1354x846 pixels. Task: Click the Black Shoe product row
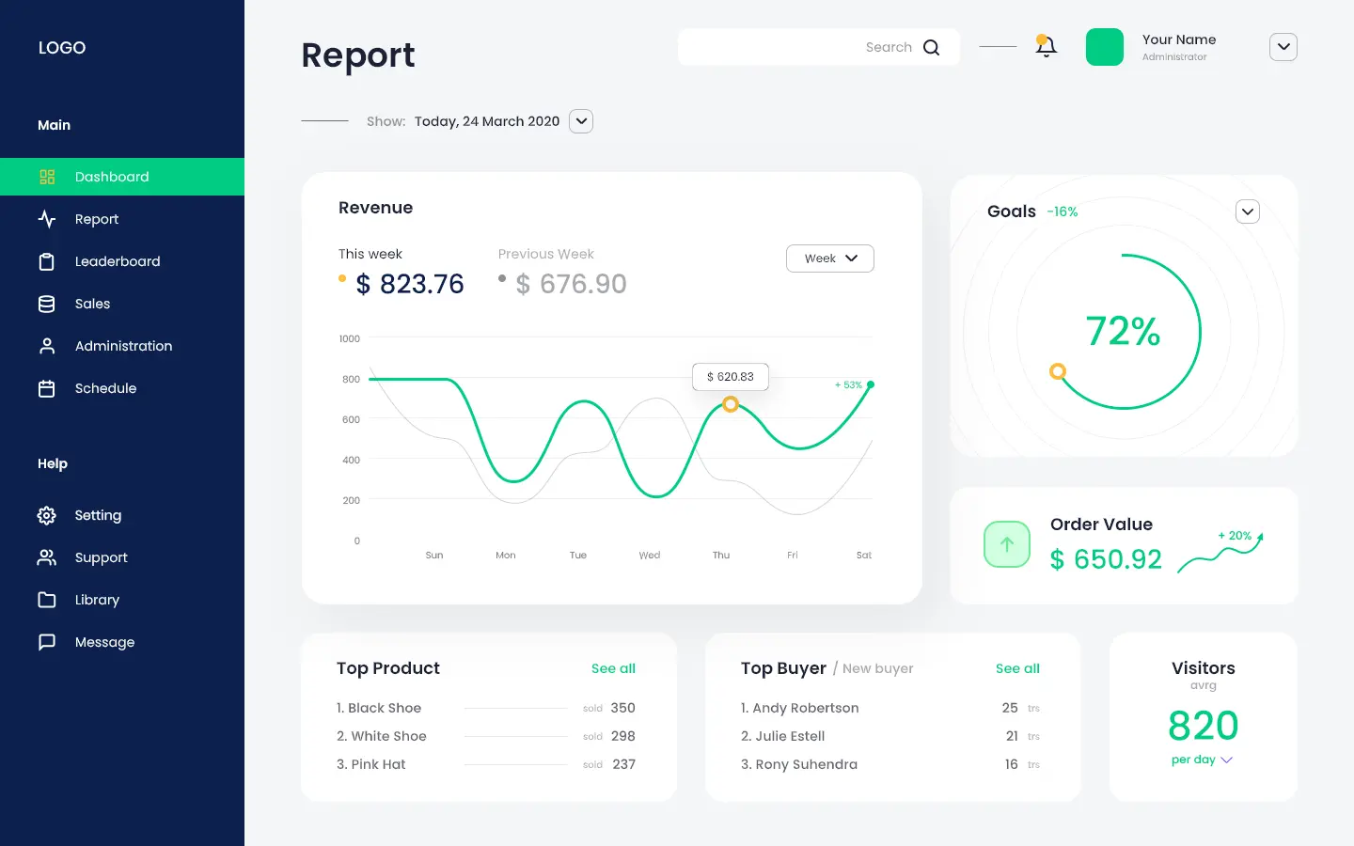486,708
